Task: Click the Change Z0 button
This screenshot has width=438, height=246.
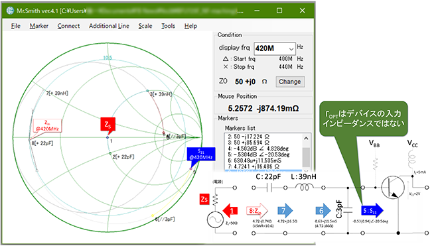Action: pos(290,82)
